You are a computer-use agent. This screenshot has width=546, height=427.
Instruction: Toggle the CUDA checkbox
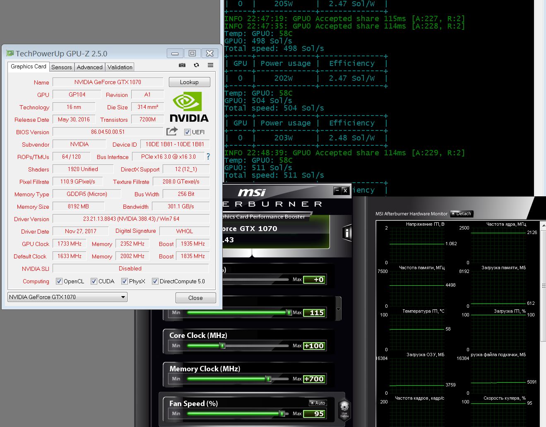(x=94, y=281)
